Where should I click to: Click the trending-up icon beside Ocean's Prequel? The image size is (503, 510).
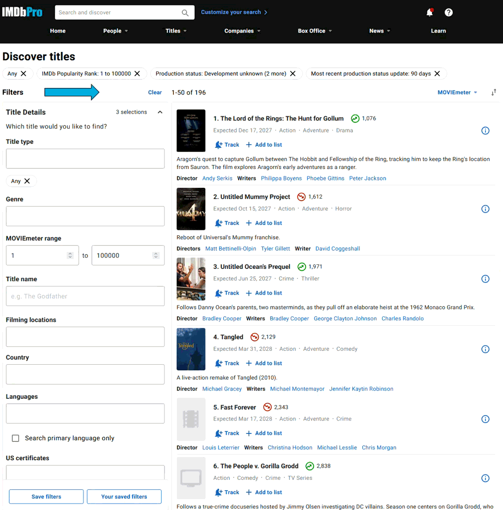pyautogui.click(x=302, y=267)
